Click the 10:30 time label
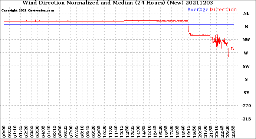 pos(105,132)
